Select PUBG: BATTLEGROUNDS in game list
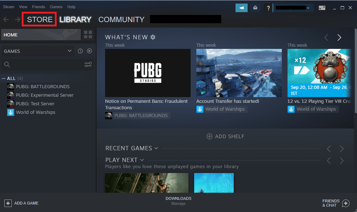 (x=43, y=87)
